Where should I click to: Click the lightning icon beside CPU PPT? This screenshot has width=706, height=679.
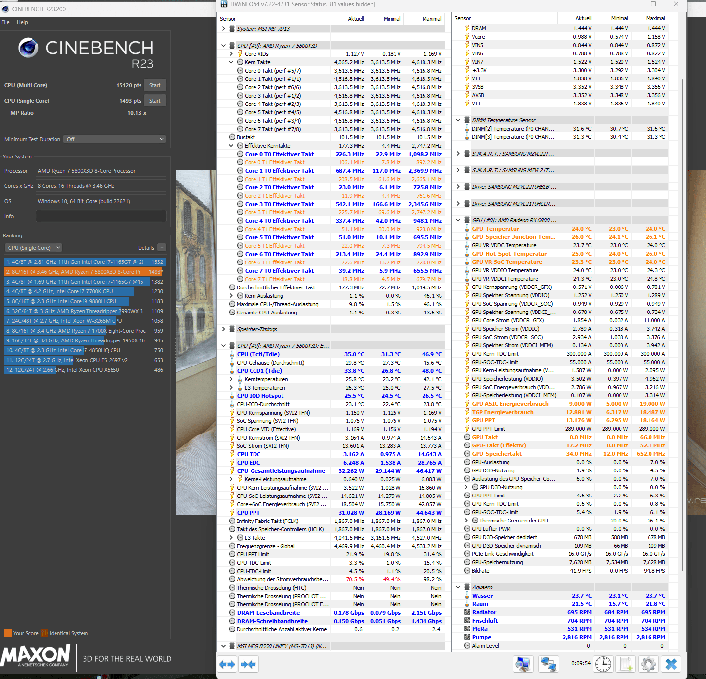[232, 513]
